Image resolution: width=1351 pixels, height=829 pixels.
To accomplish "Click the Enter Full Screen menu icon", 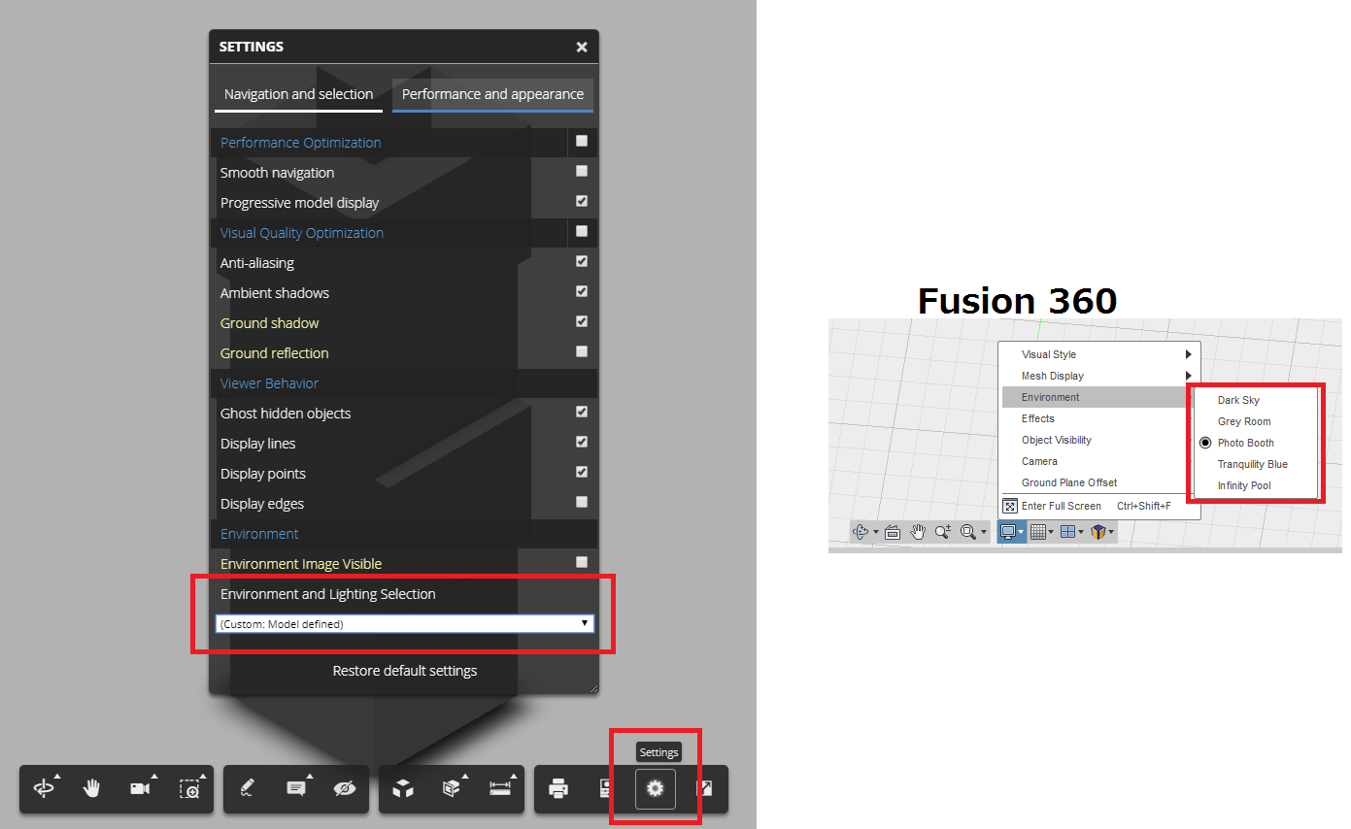I will 1010,506.
